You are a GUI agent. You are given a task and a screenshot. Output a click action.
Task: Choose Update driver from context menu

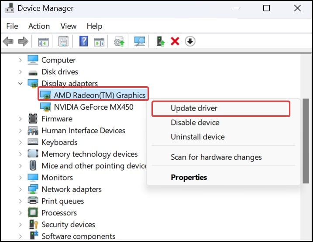click(x=221, y=108)
